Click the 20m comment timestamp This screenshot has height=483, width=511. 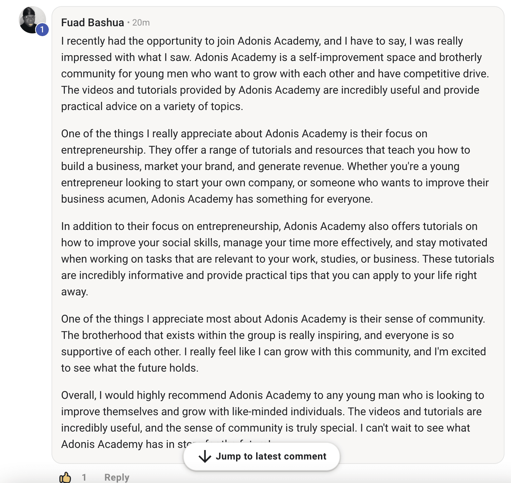tap(141, 22)
